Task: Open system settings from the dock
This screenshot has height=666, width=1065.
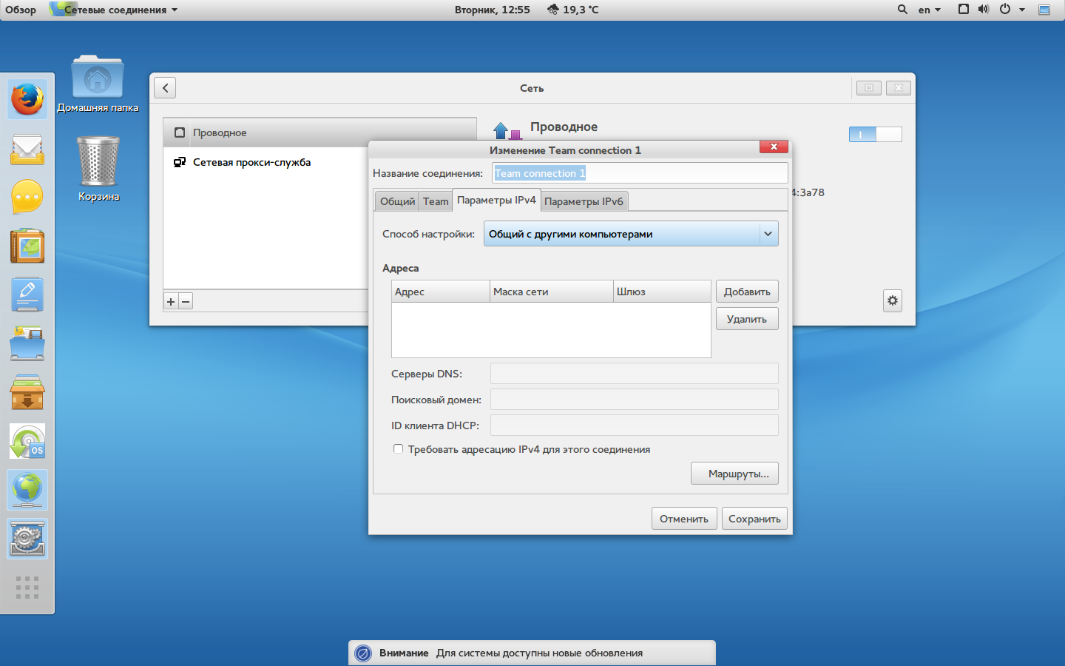Action: point(27,539)
